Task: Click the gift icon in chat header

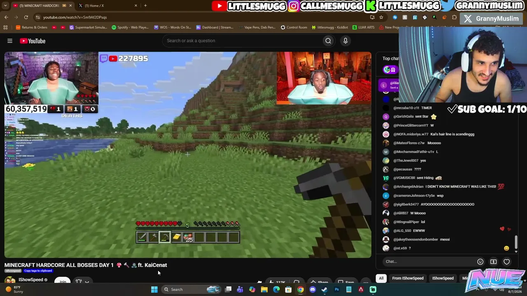Action: (393, 70)
